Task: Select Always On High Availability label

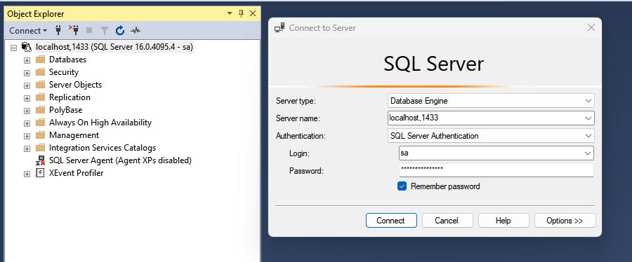Action: point(100,123)
